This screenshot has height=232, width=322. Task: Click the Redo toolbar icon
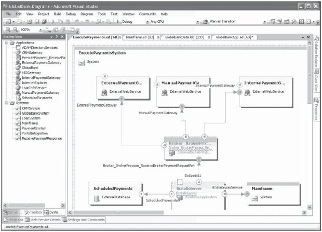pyautogui.click(x=87, y=22)
